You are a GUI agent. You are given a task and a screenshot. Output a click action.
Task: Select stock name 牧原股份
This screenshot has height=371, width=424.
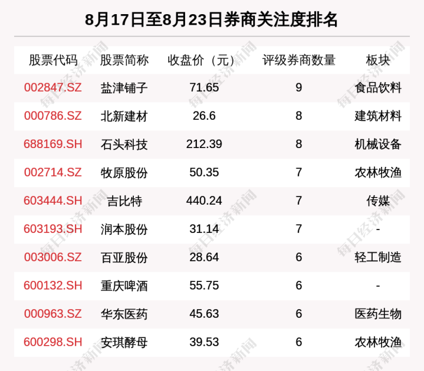124,173
